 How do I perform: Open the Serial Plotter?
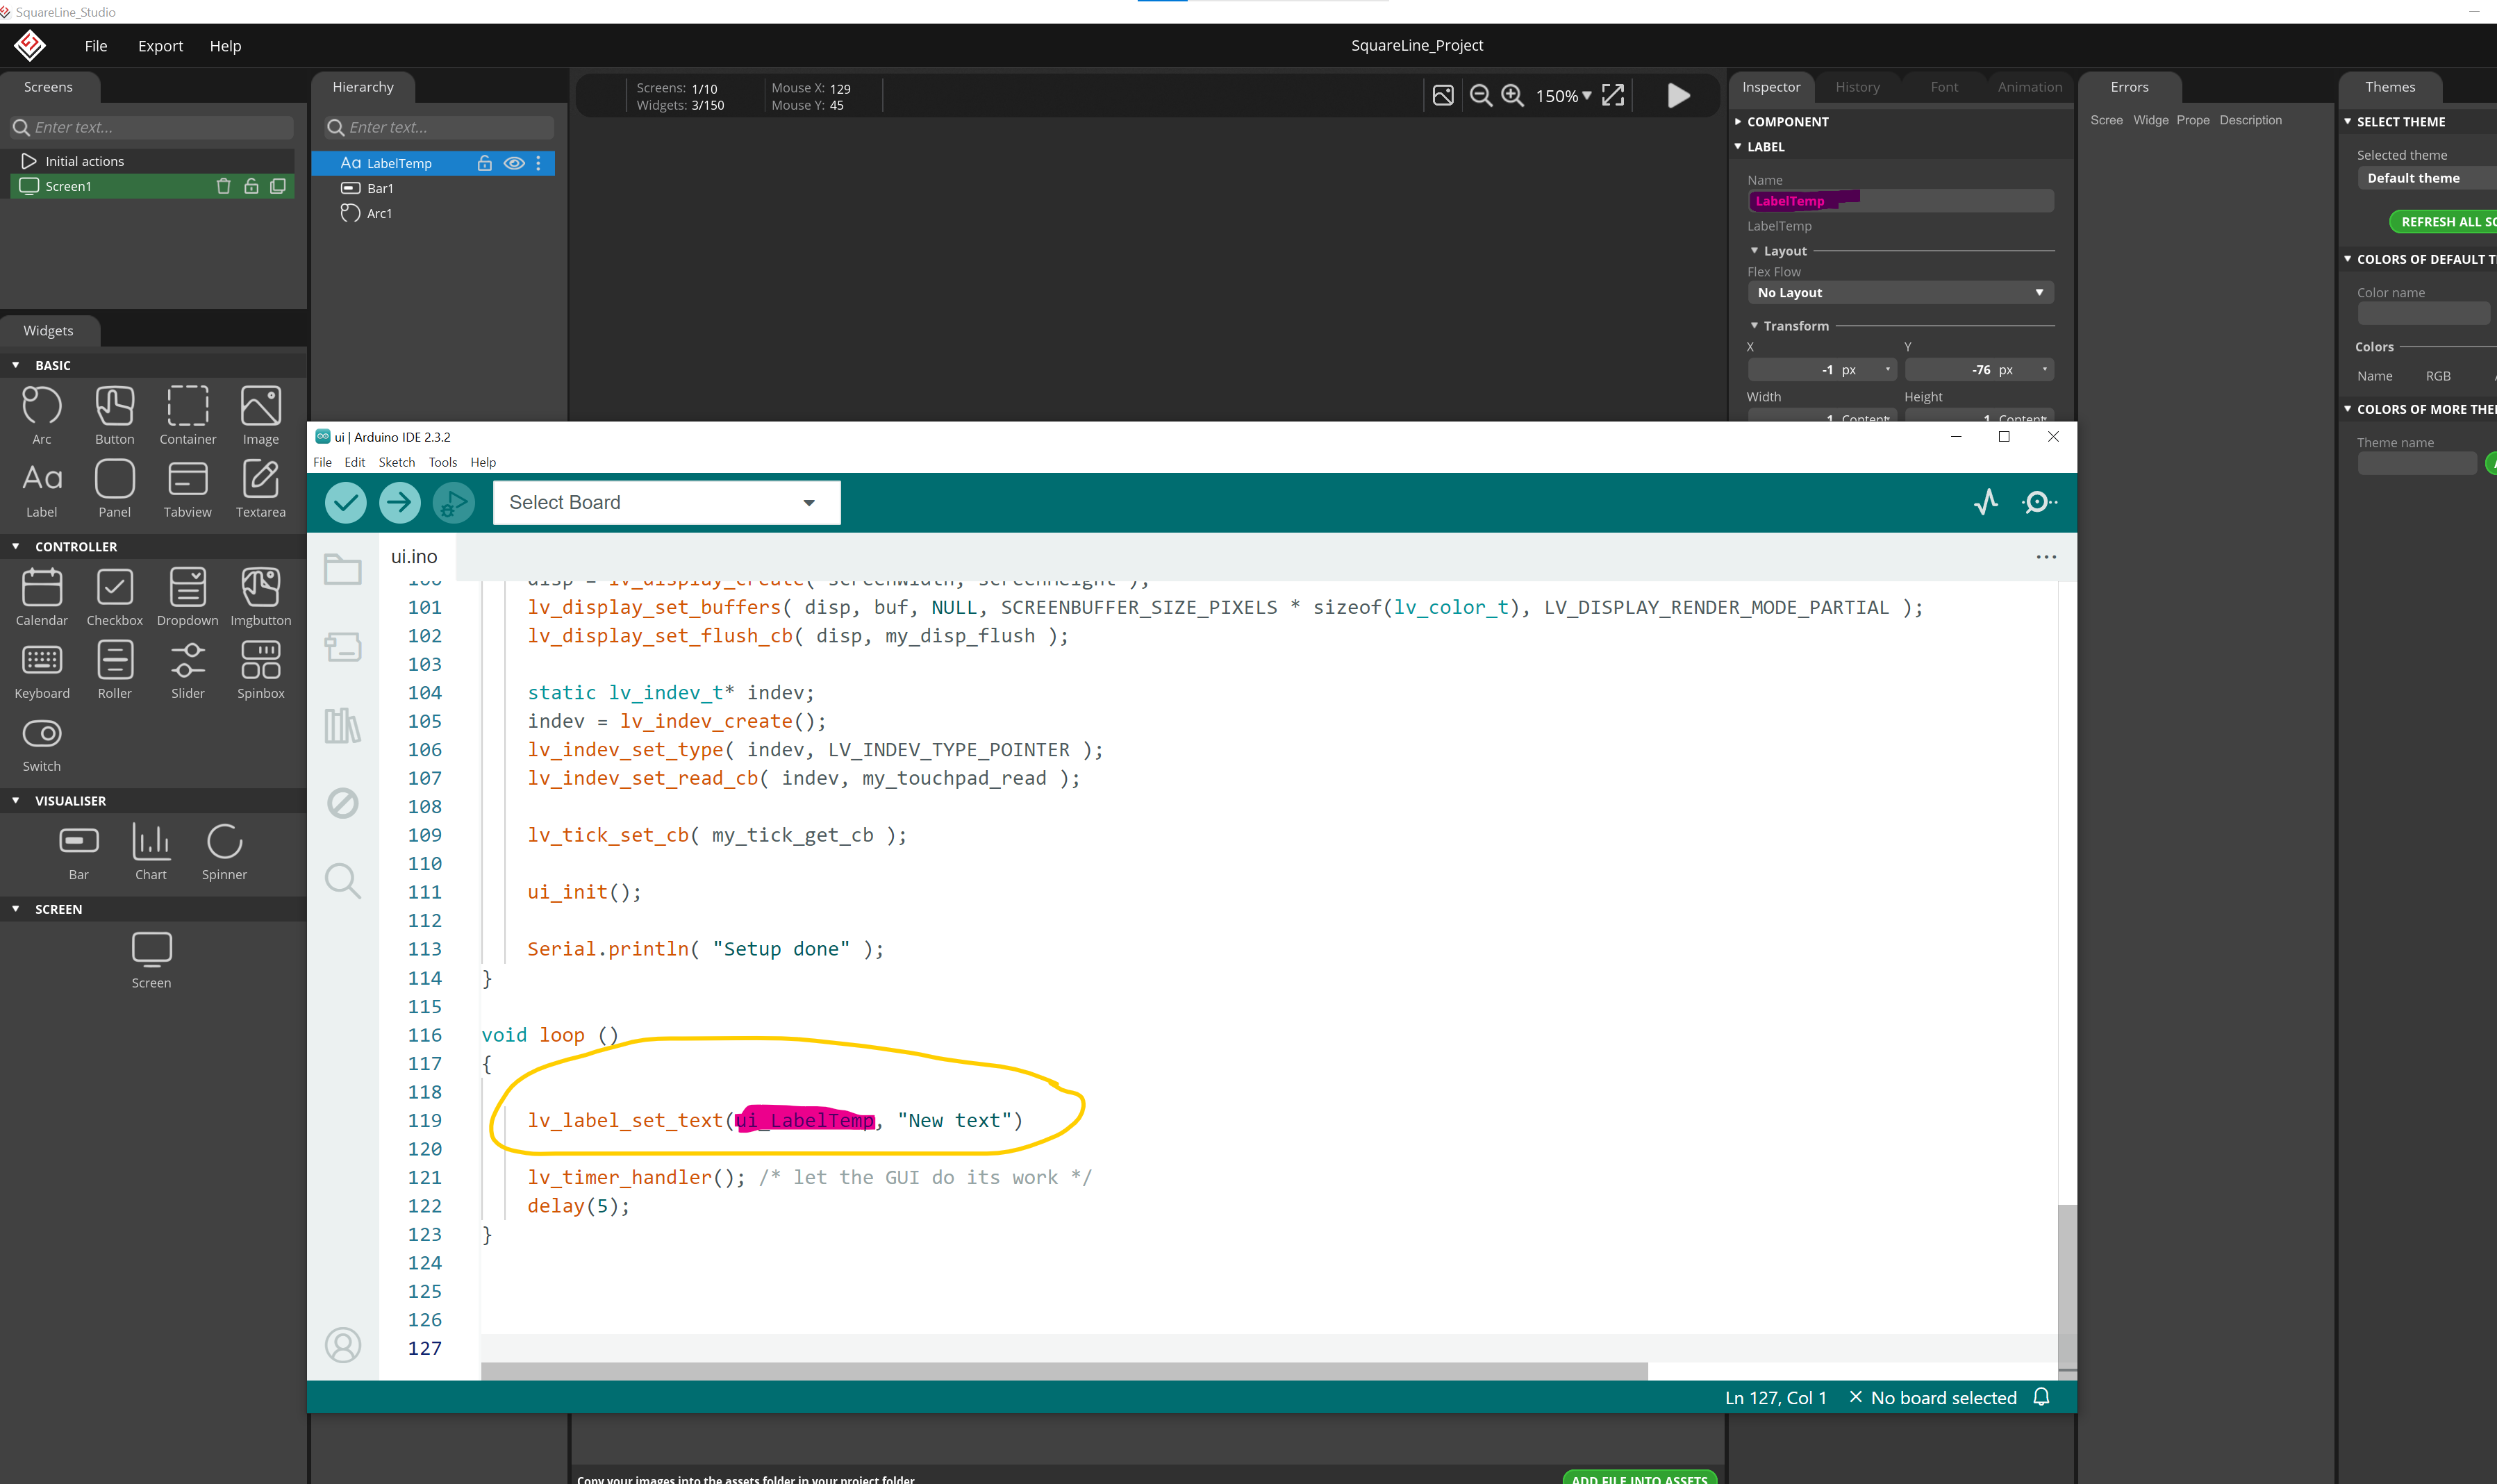1986,502
